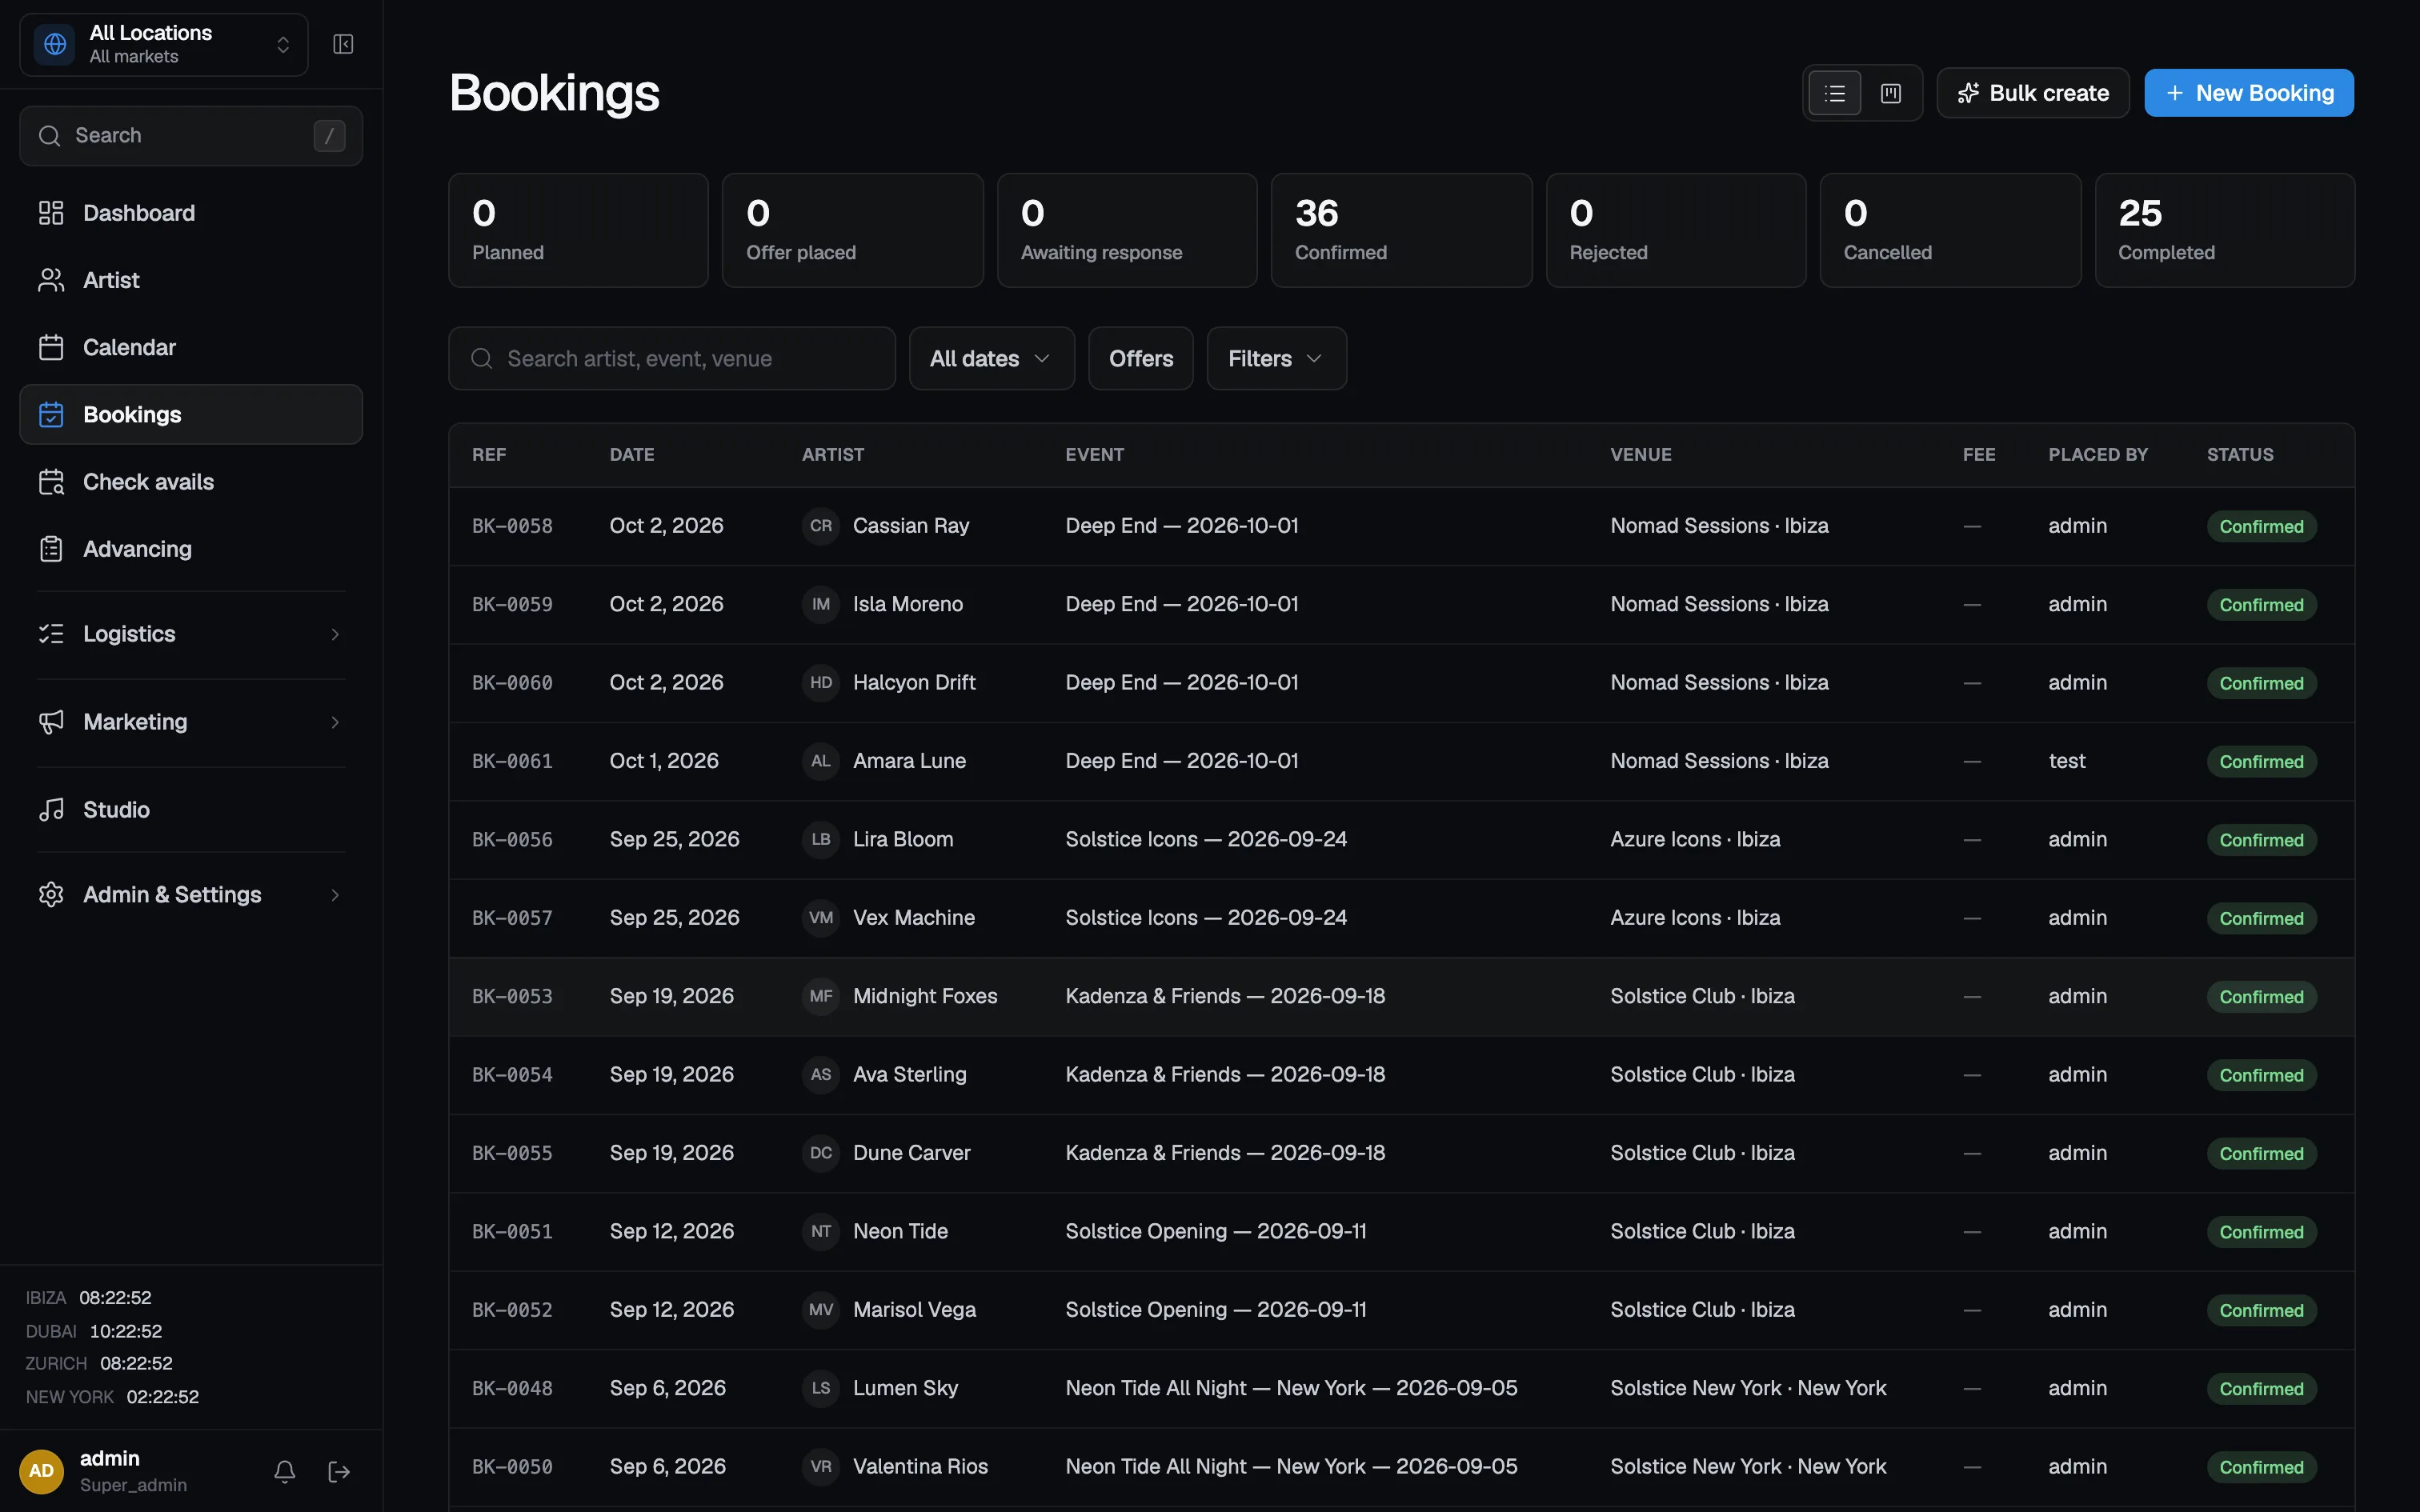The width and height of the screenshot is (2420, 1512).
Task: Click 'test' in Placed By column
Action: (x=2067, y=761)
